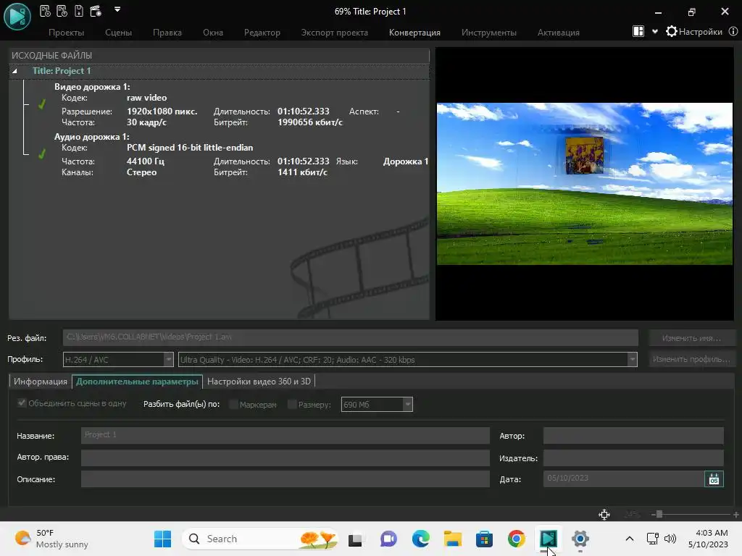Select the Title: Project 1 entry
The height and width of the screenshot is (556, 742).
[62, 71]
